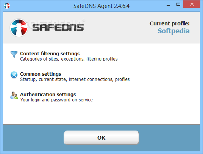
Task: Click the SafeDNS app icon in title bar
Action: click(7, 6)
